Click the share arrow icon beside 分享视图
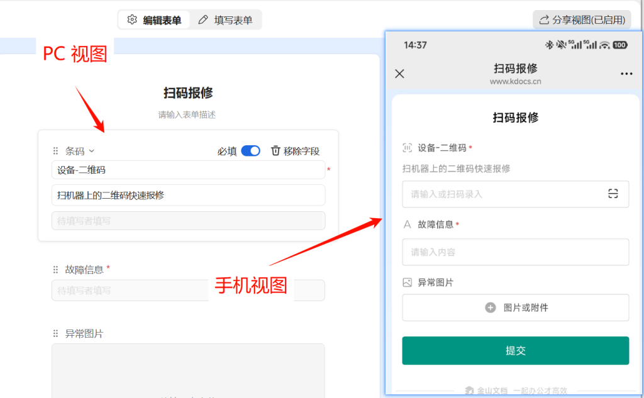Screen dimensions: 644x398 click(544, 19)
